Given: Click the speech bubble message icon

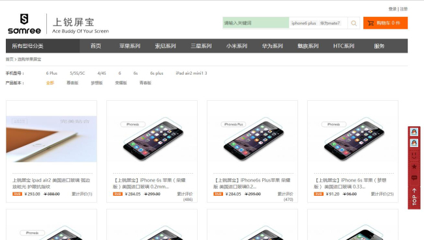Looking at the screenshot, I should [414, 178].
